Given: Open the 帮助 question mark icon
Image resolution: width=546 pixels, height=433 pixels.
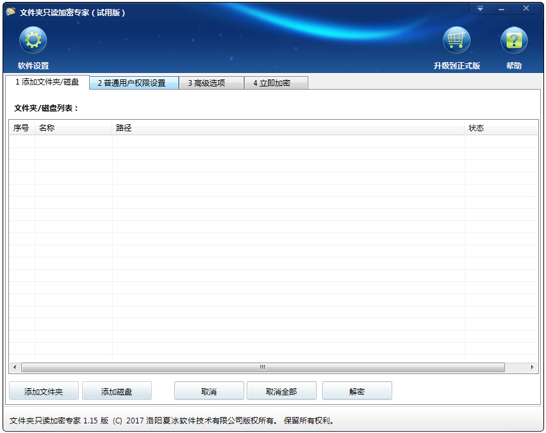Looking at the screenshot, I should (514, 40).
